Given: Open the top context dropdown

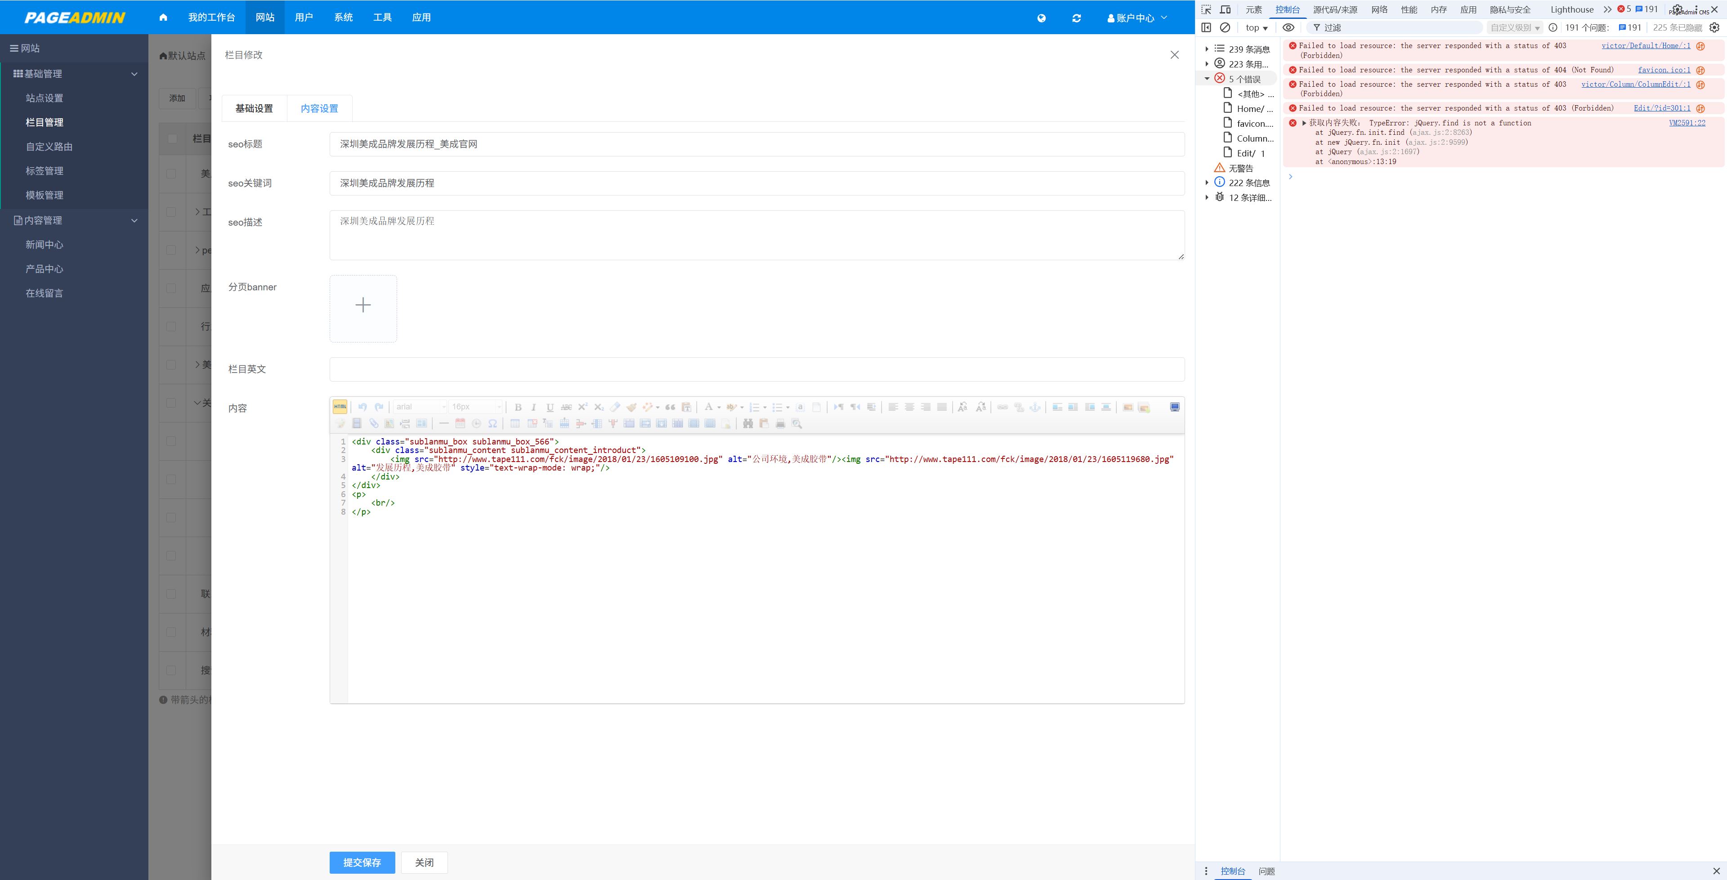Looking at the screenshot, I should (1257, 27).
